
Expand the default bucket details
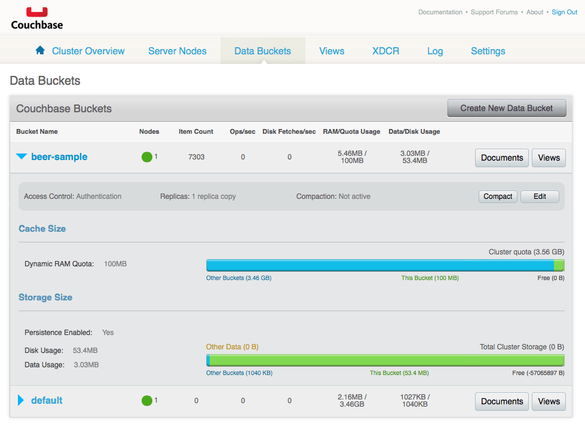(x=21, y=400)
